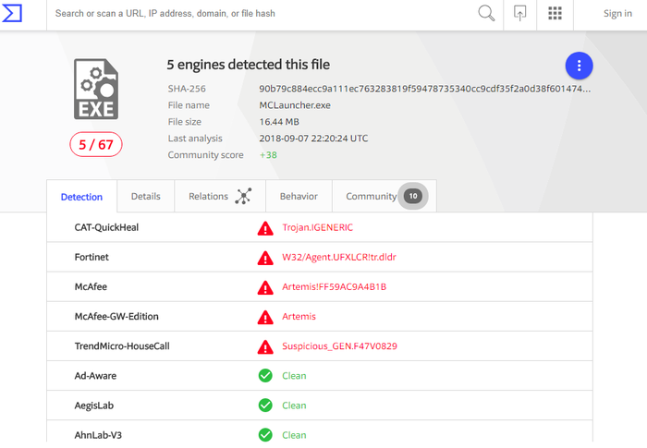
Task: Open the blue three-dot options button
Action: [x=579, y=66]
